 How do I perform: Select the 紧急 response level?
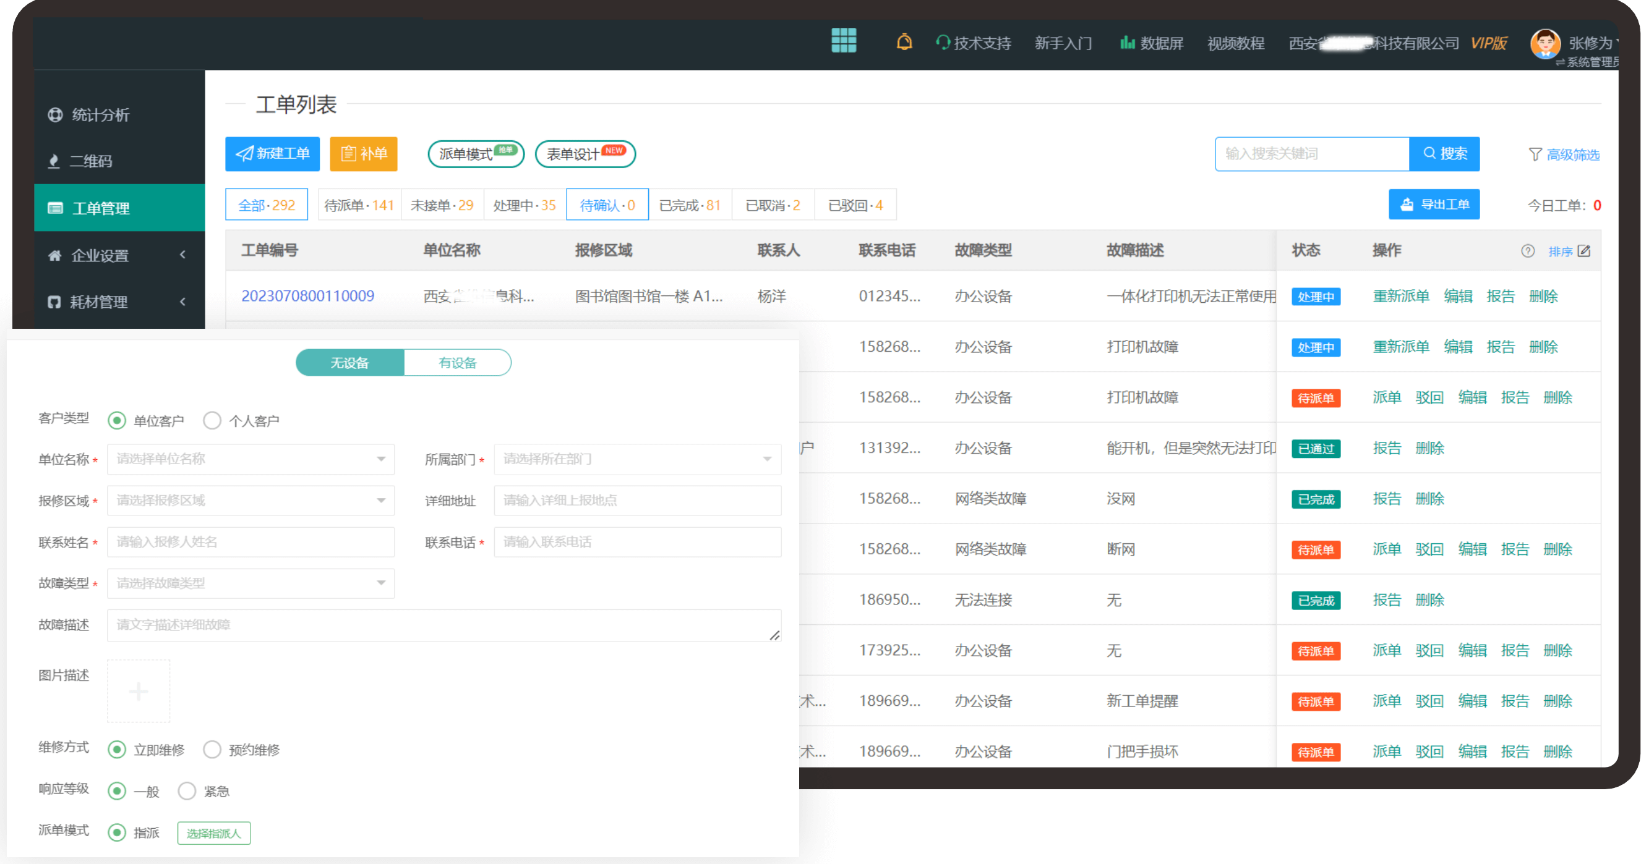(187, 791)
